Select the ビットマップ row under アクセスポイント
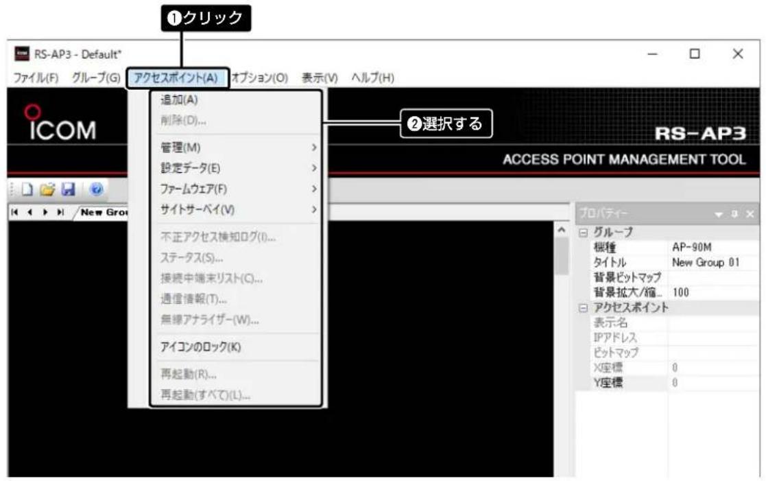Screen dimensions: 766x481 click(x=616, y=353)
